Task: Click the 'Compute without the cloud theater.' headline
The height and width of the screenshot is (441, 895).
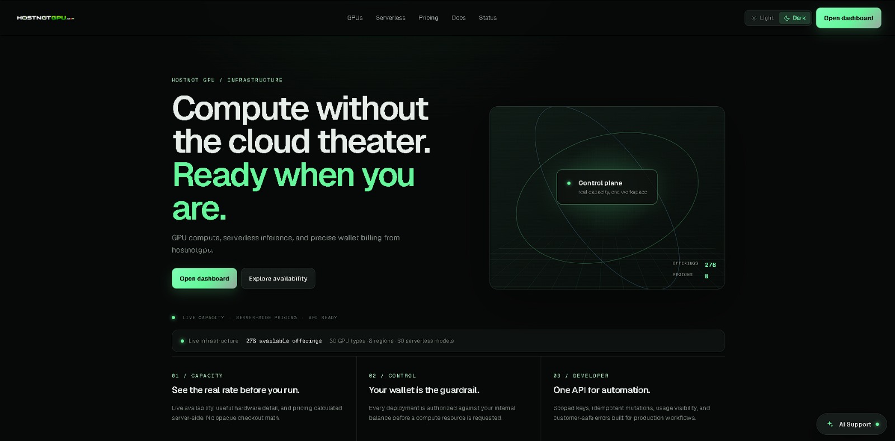Action: [x=302, y=125]
